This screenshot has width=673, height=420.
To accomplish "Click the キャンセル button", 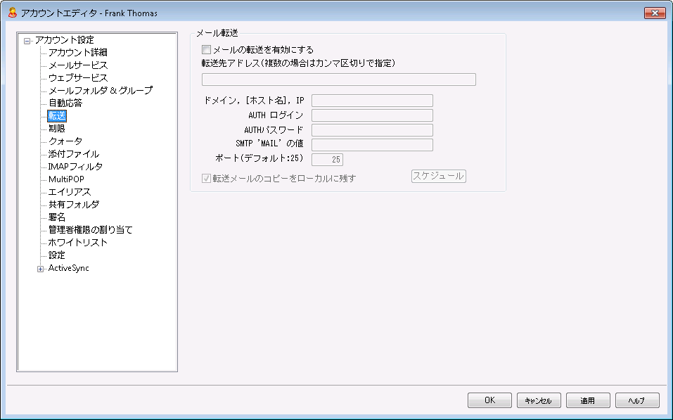I will click(539, 400).
